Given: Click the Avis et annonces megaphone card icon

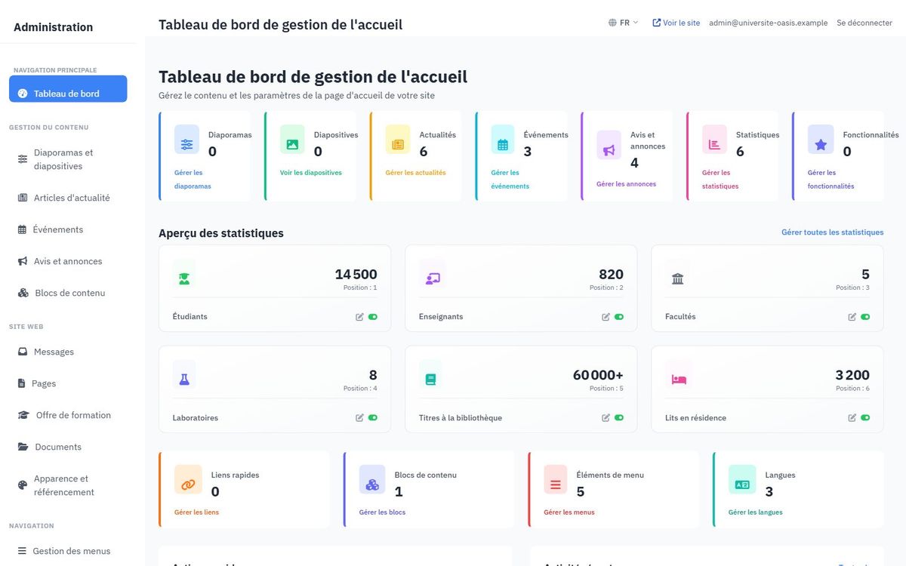Looking at the screenshot, I should click(609, 150).
